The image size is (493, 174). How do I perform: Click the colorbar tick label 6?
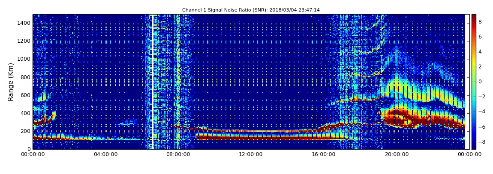(480, 37)
